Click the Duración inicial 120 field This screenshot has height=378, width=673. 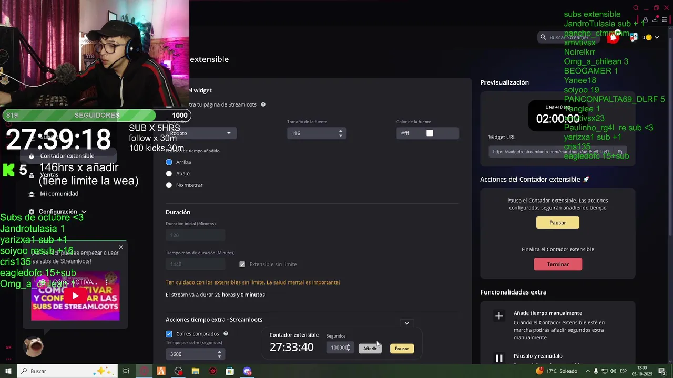tap(196, 235)
